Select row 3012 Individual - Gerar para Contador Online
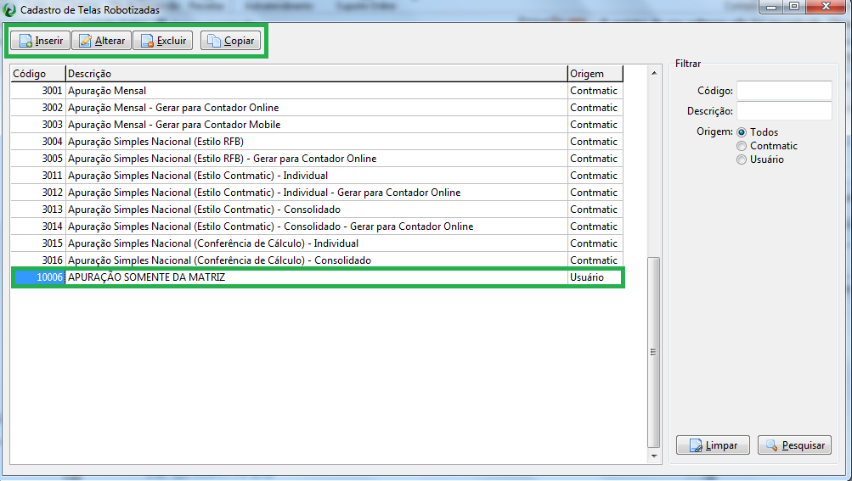The height and width of the screenshot is (481, 852). [x=317, y=193]
